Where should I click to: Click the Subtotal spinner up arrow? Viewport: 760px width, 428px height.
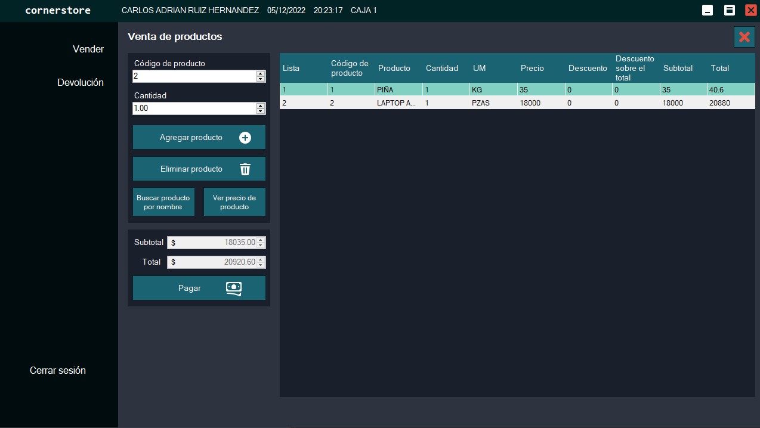click(x=261, y=240)
